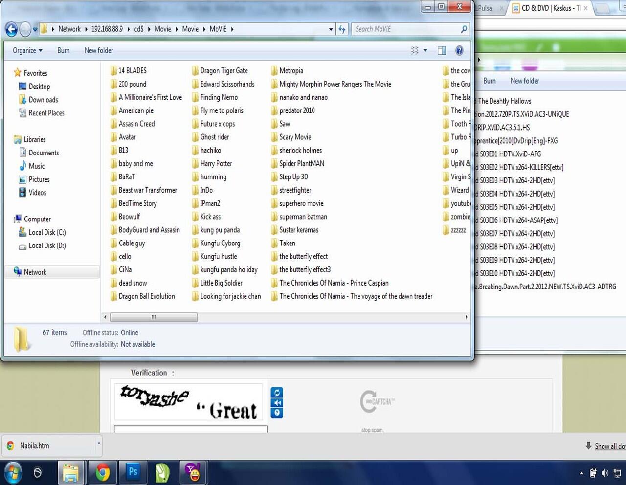Open the recent pages dropdown arrow

[x=35, y=29]
